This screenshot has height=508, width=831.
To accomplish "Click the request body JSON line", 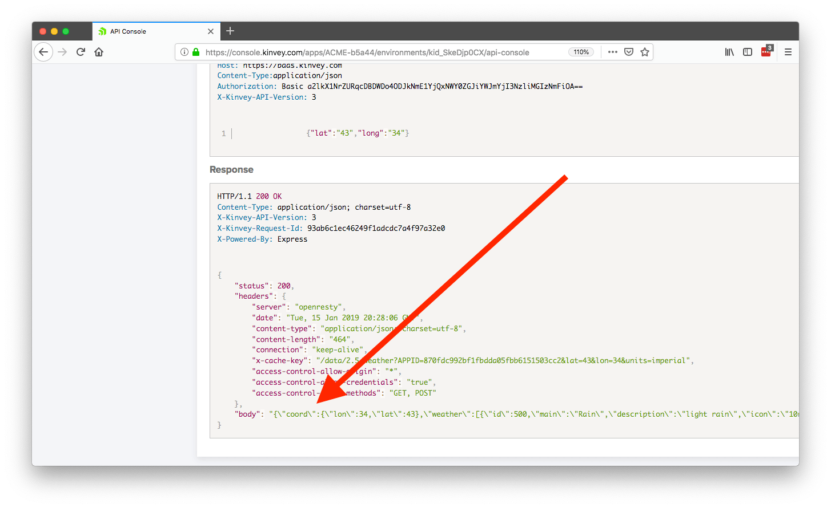I will pos(358,133).
